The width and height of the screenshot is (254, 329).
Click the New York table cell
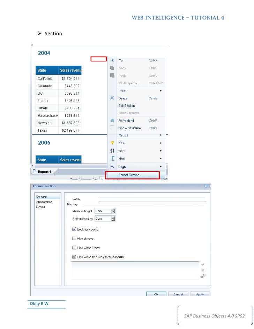coord(47,123)
